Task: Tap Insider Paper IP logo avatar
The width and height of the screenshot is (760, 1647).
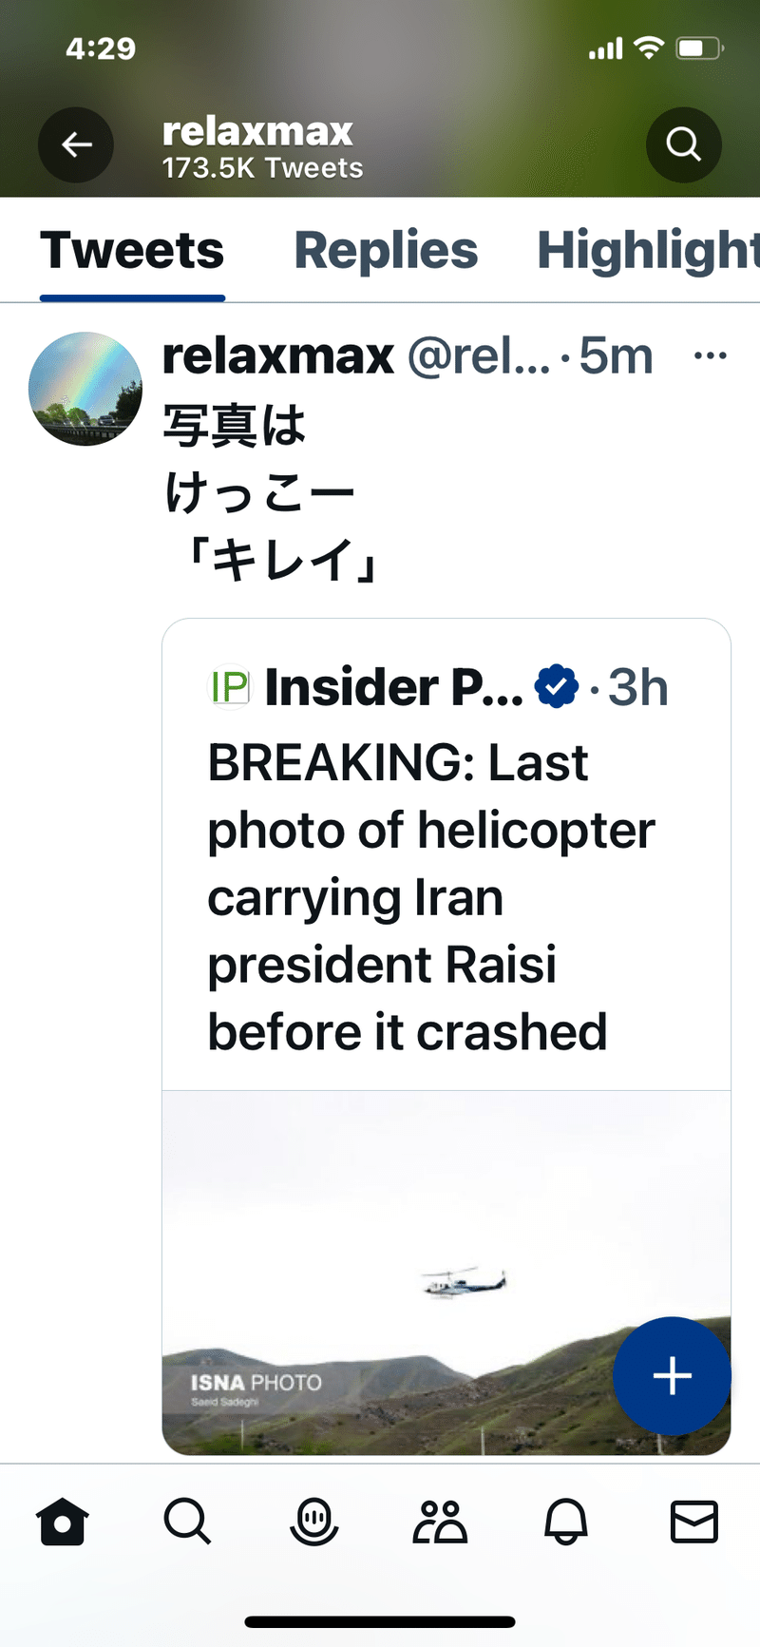Action: tap(229, 687)
